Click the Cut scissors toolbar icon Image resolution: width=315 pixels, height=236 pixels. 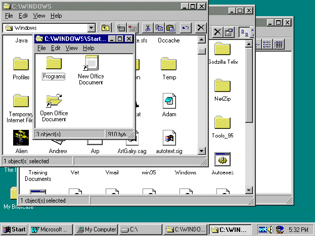coord(147,28)
